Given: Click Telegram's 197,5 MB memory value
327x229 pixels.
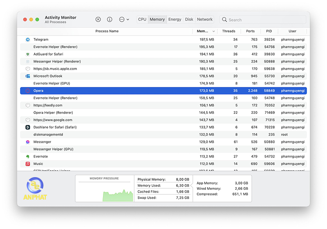Looking at the screenshot, I should tap(207, 40).
